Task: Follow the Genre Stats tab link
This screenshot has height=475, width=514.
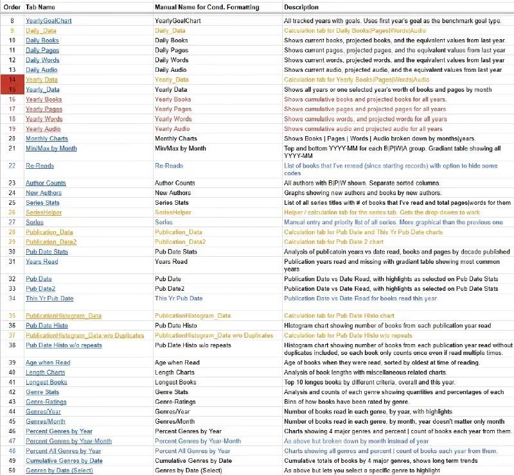Action: click(x=42, y=392)
